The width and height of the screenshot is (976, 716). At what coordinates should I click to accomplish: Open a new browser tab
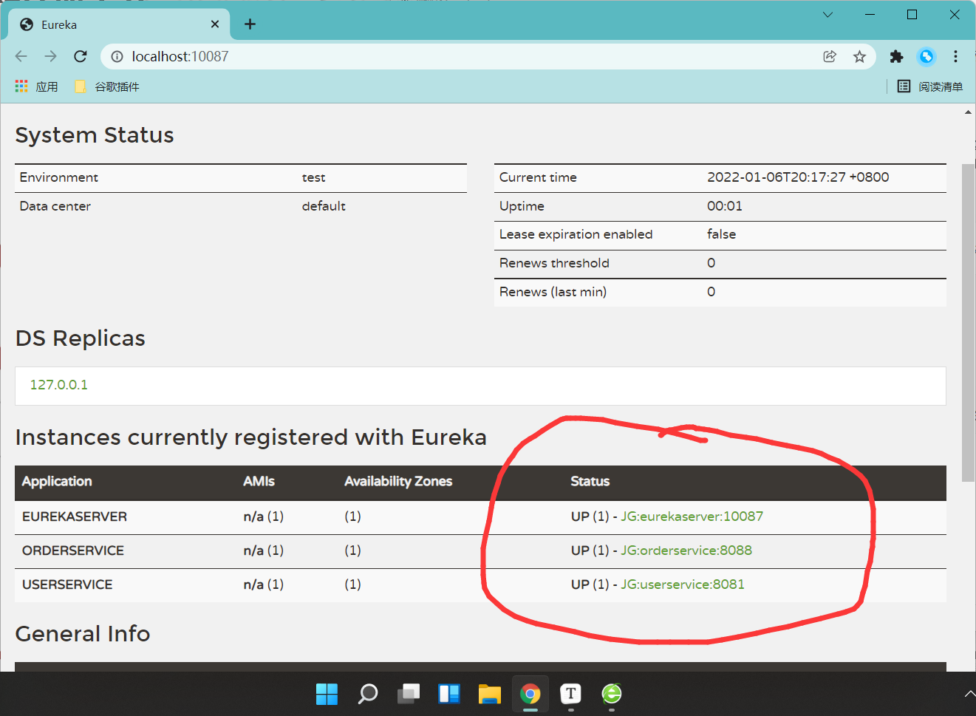[250, 24]
